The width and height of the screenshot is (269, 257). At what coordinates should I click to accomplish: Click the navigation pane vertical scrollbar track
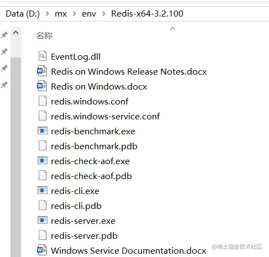16,156
